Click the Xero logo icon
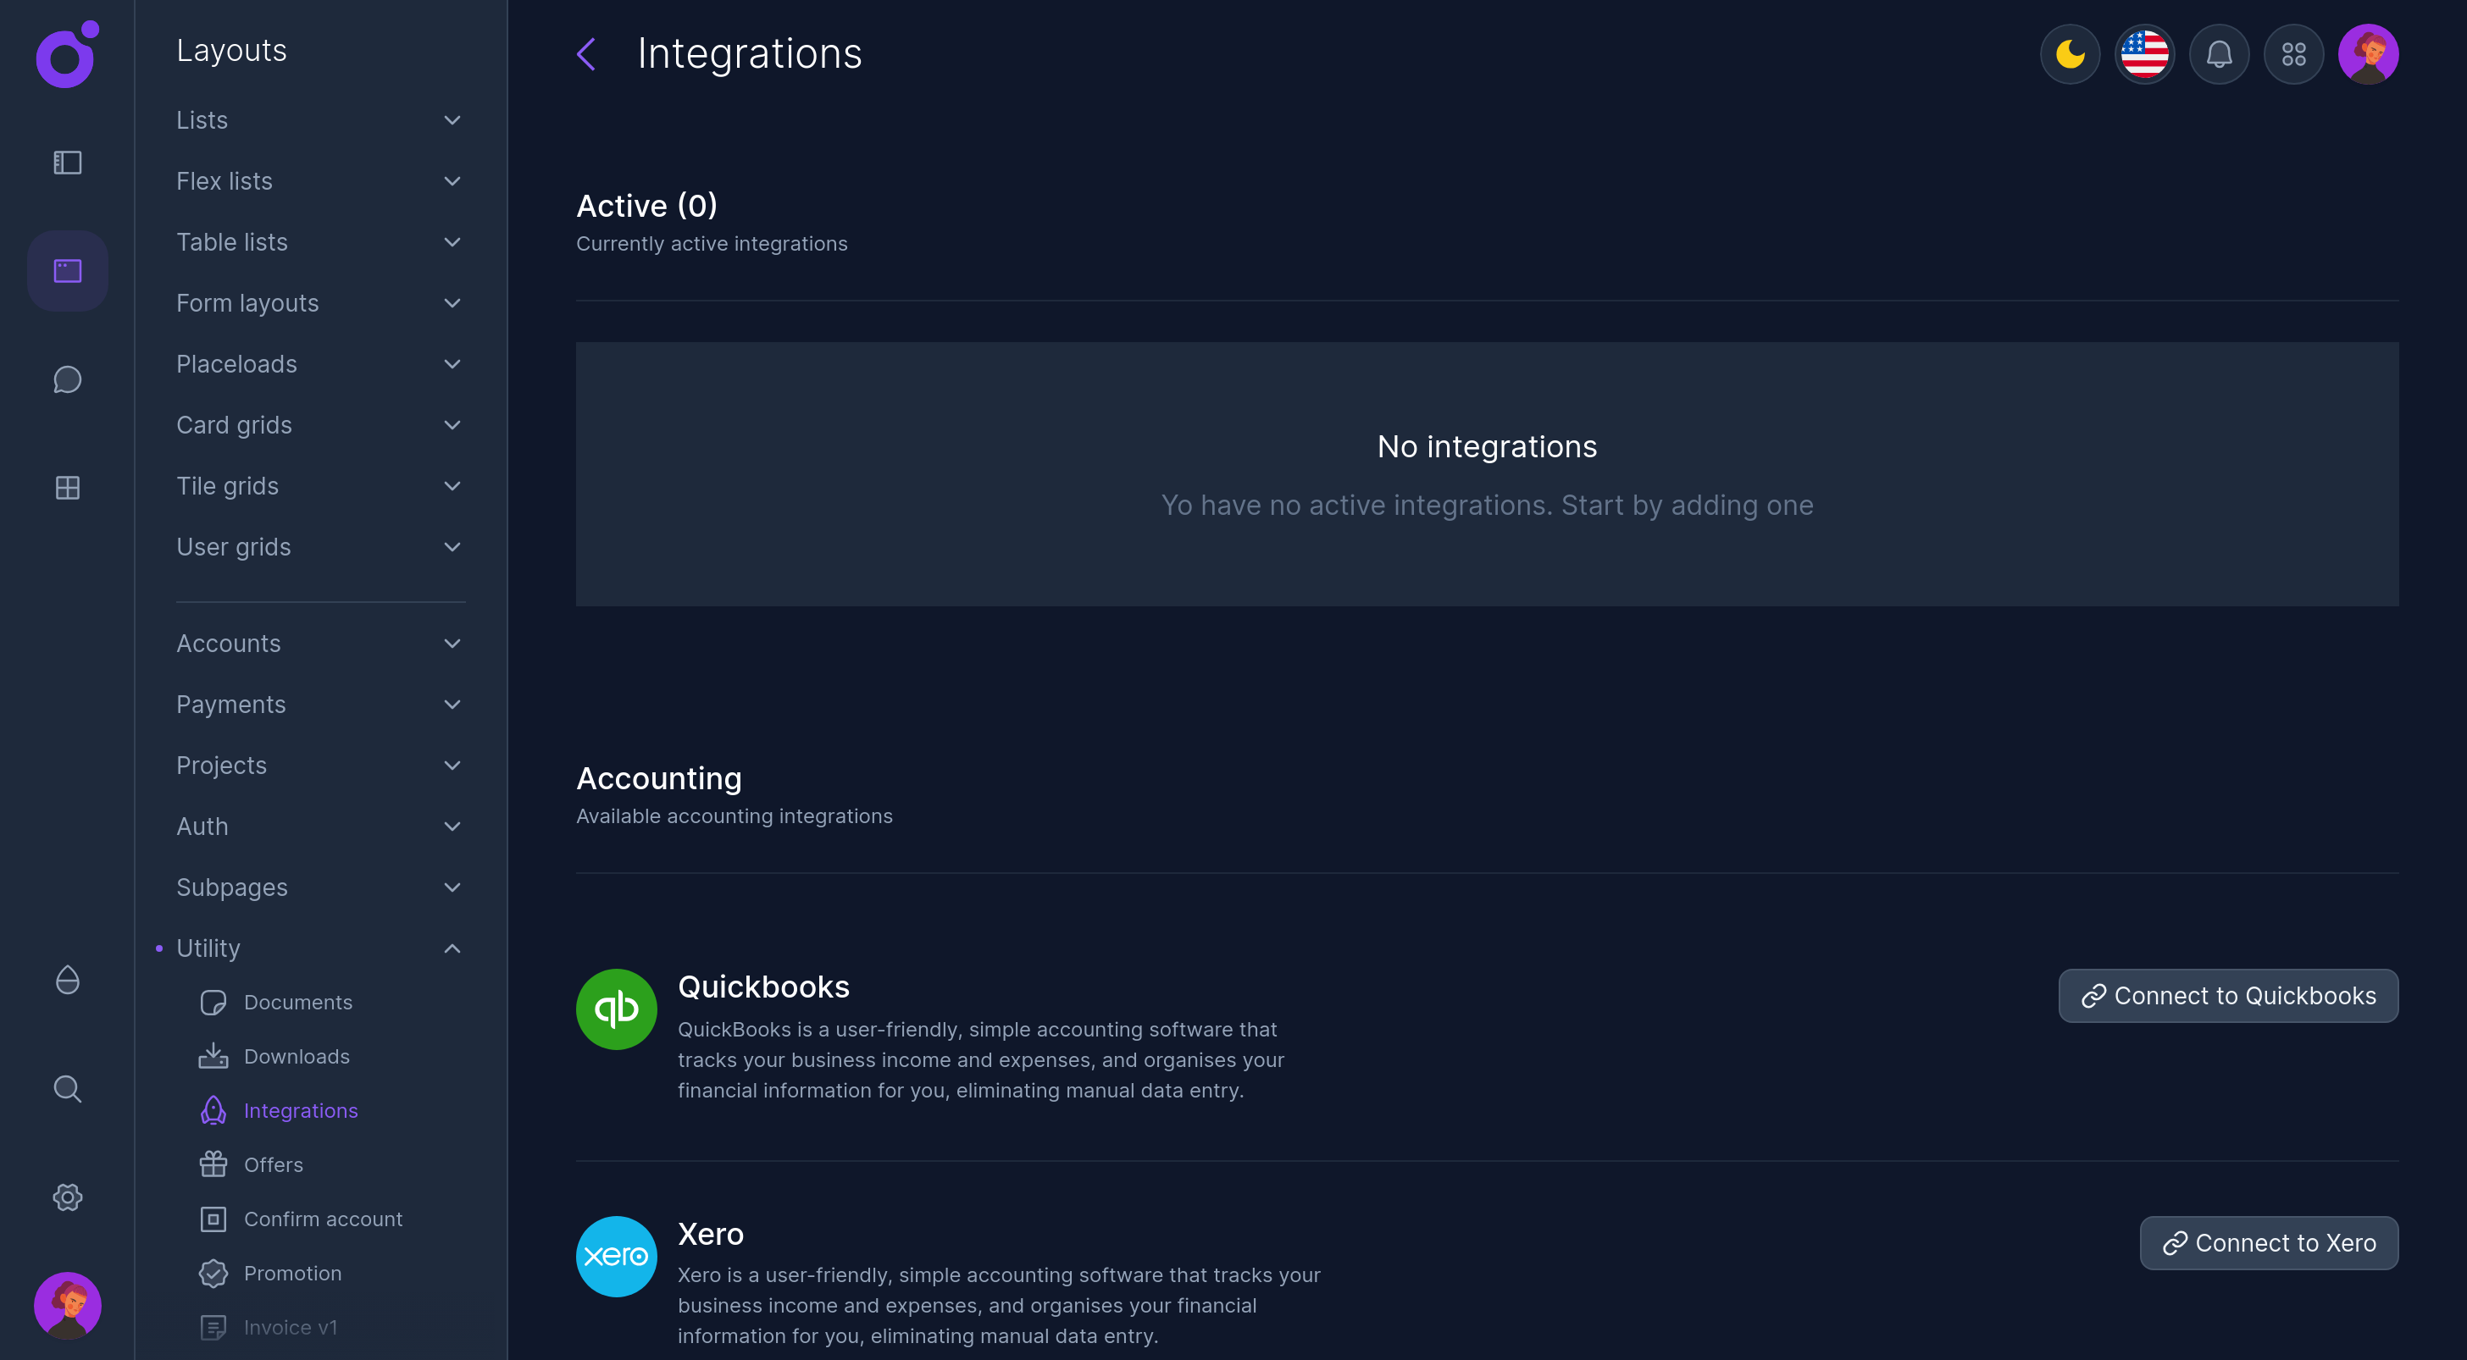 [x=616, y=1256]
